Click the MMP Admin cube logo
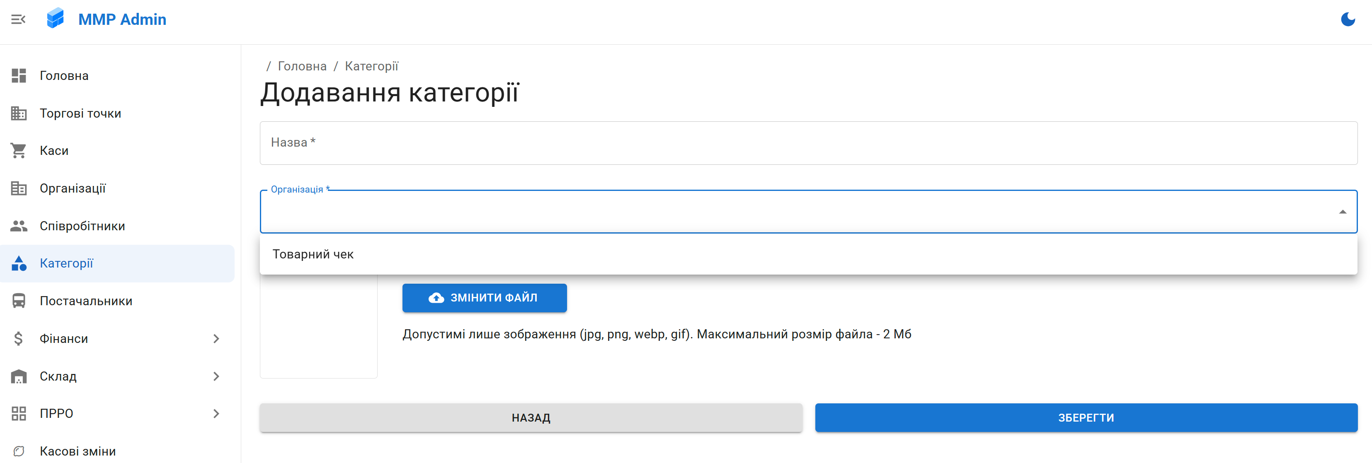The width and height of the screenshot is (1372, 463). [x=56, y=19]
